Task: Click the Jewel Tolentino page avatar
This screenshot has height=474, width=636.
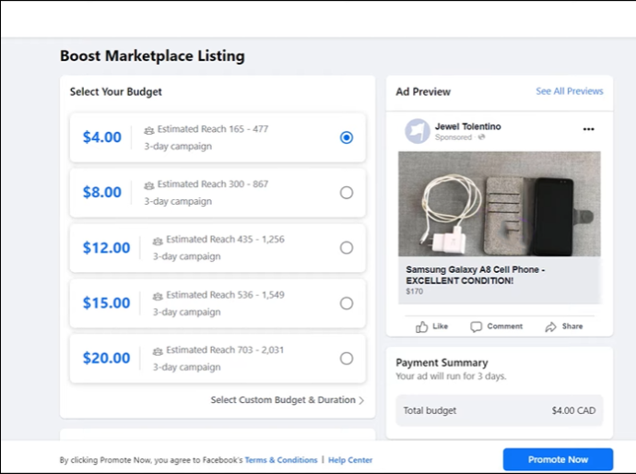Action: point(418,131)
